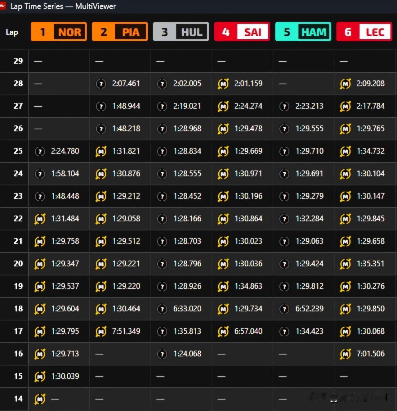Click lap number 28 row label
Screen dimensions: 397x411
pos(18,83)
